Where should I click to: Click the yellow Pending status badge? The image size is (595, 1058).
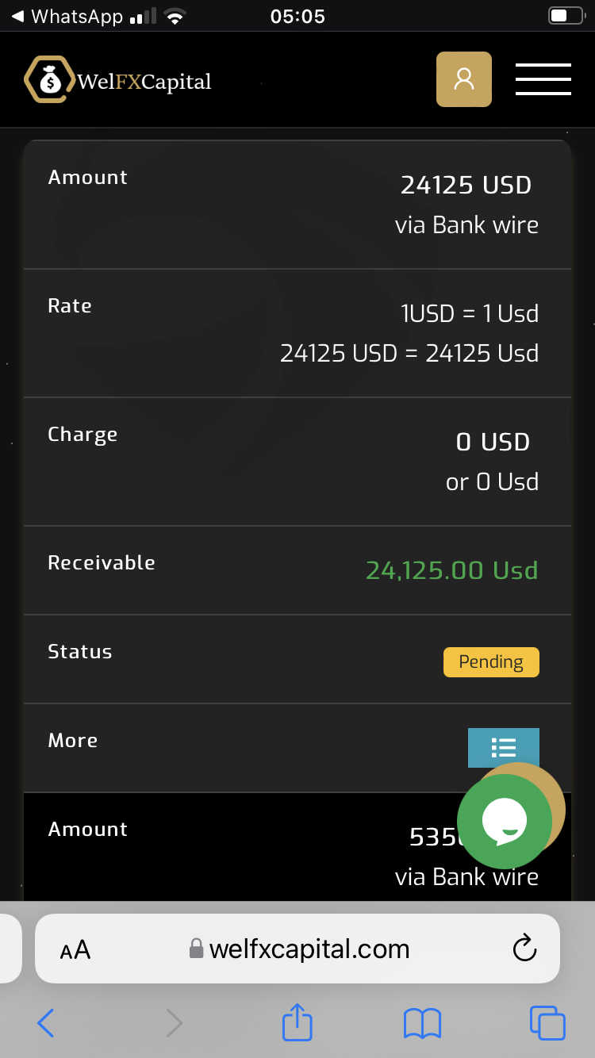tap(491, 662)
